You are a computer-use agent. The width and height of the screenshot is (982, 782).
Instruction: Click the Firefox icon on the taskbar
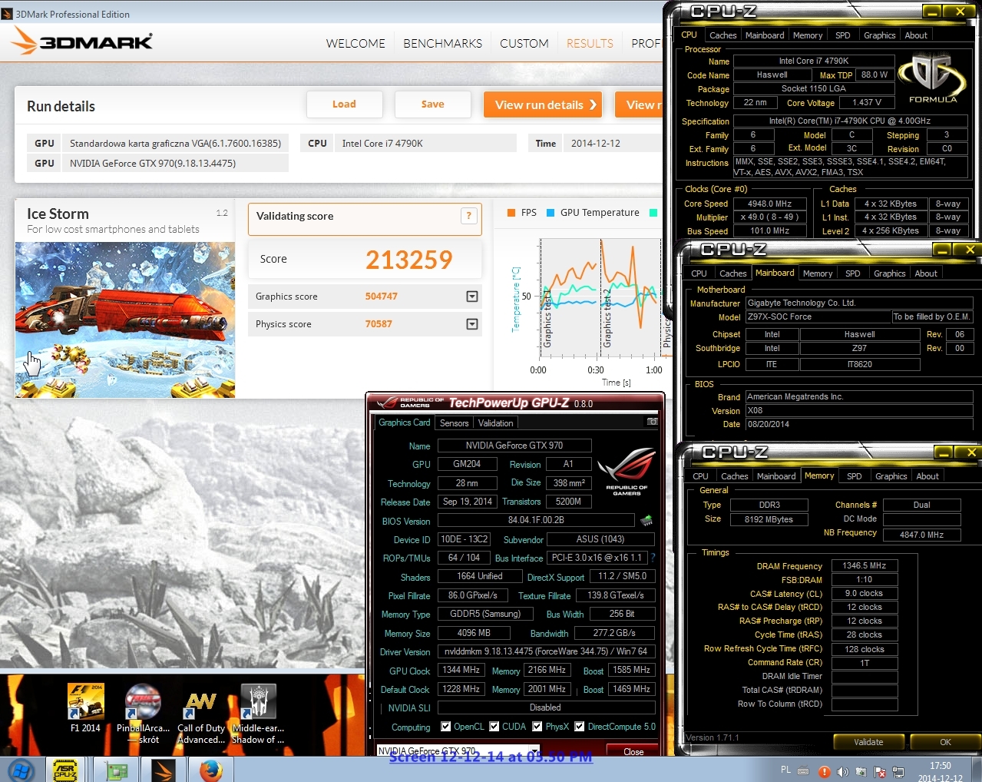point(210,770)
